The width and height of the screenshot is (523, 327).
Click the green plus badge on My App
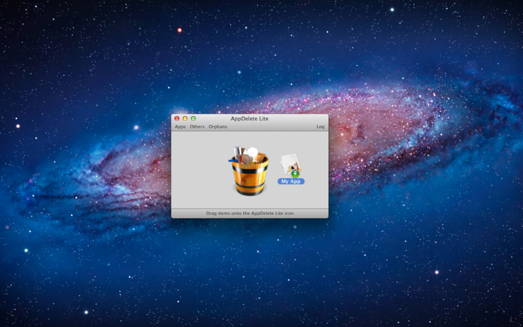(x=295, y=173)
